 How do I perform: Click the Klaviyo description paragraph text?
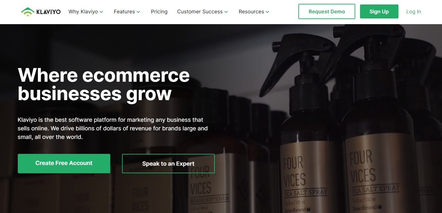tap(113, 129)
